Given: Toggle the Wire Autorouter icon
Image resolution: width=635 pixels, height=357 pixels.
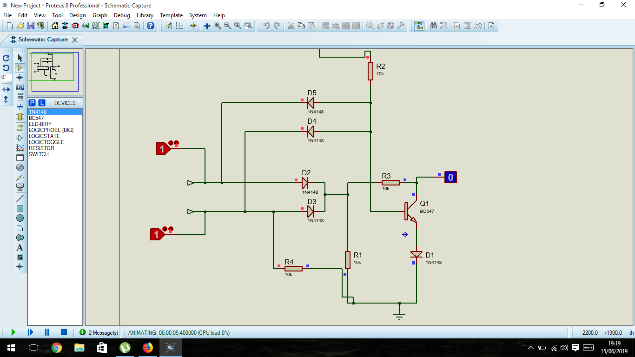Looking at the screenshot, I should (x=419, y=26).
